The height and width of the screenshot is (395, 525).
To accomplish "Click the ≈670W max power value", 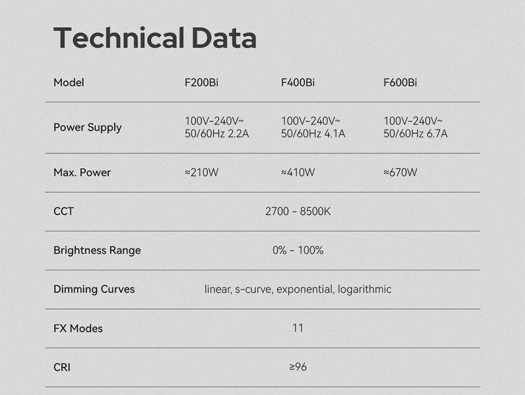I will tap(400, 172).
